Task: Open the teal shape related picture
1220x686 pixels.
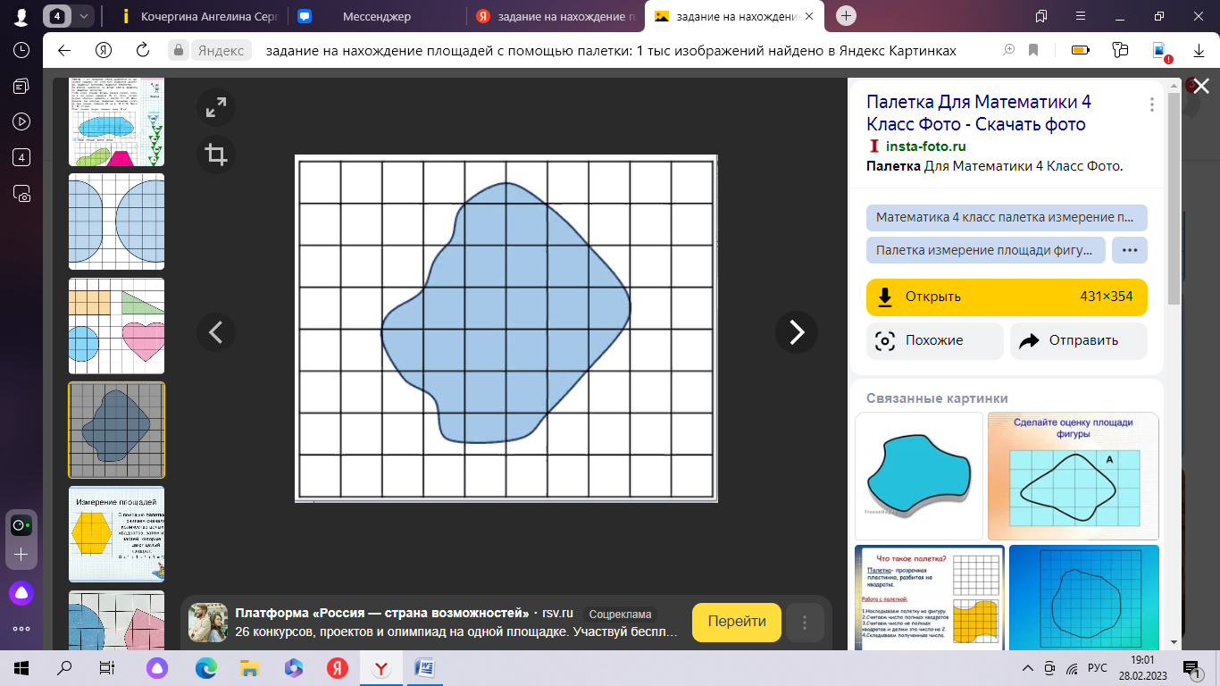Action: [x=919, y=476]
